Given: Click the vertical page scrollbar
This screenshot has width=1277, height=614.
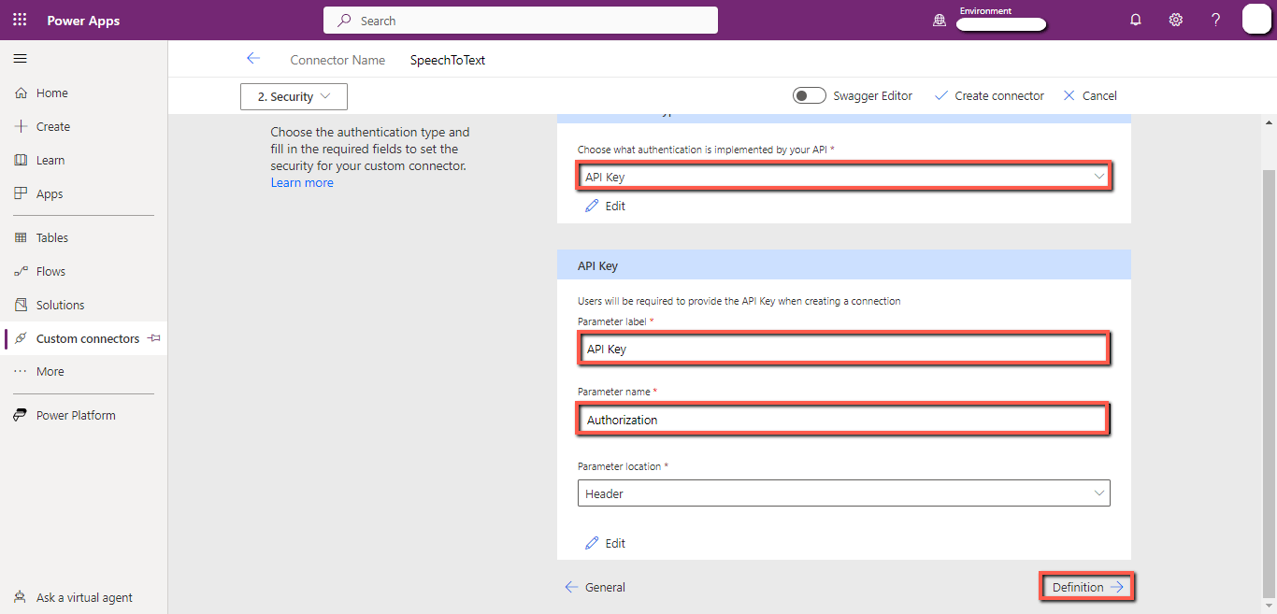Looking at the screenshot, I should [x=1269, y=383].
